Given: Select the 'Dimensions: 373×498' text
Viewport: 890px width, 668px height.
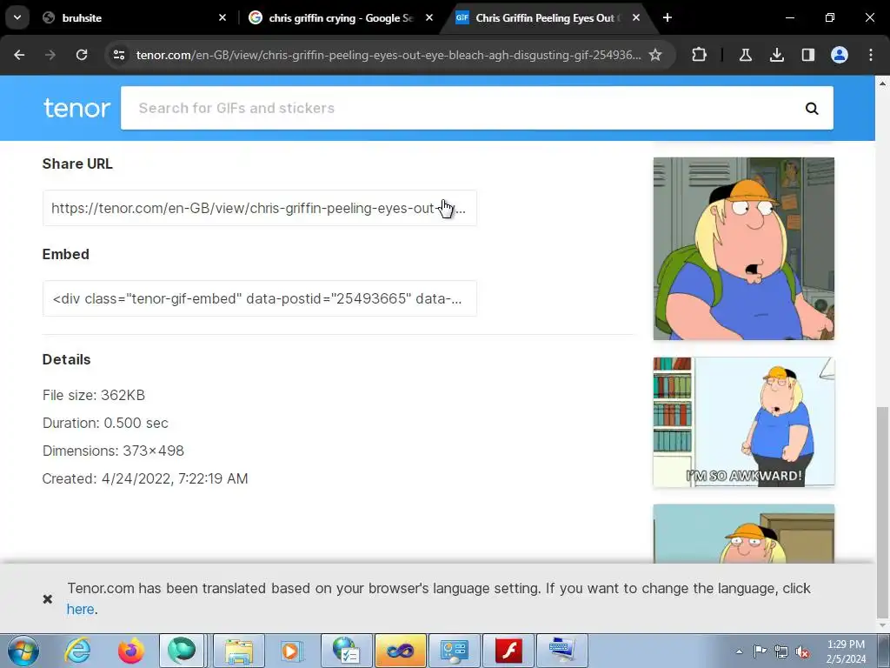Looking at the screenshot, I should coord(113,451).
